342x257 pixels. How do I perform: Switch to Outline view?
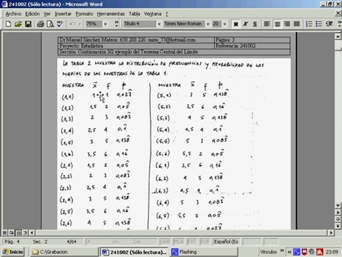pyautogui.click(x=25, y=233)
